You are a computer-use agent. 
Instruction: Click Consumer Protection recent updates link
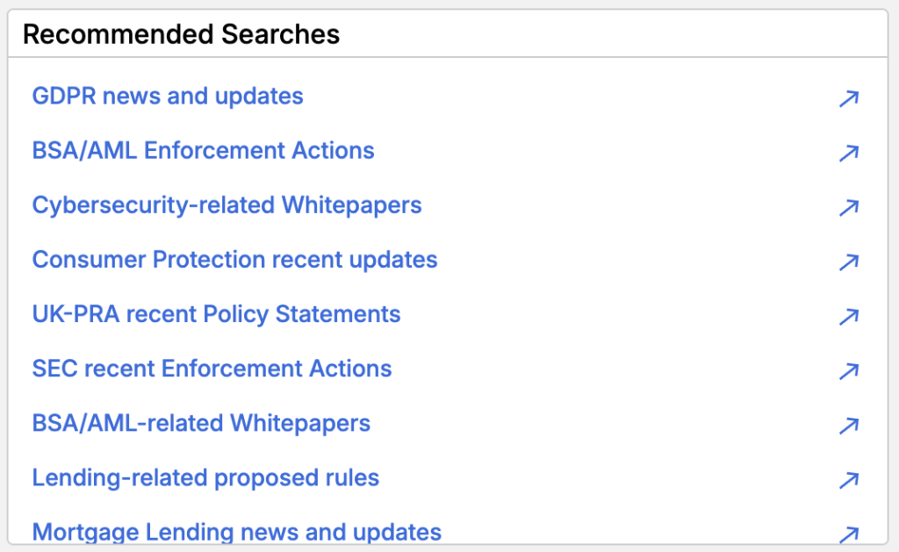(x=234, y=259)
